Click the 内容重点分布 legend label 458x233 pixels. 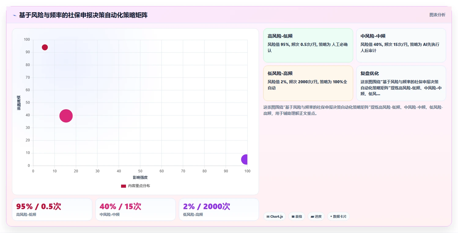click(x=139, y=186)
